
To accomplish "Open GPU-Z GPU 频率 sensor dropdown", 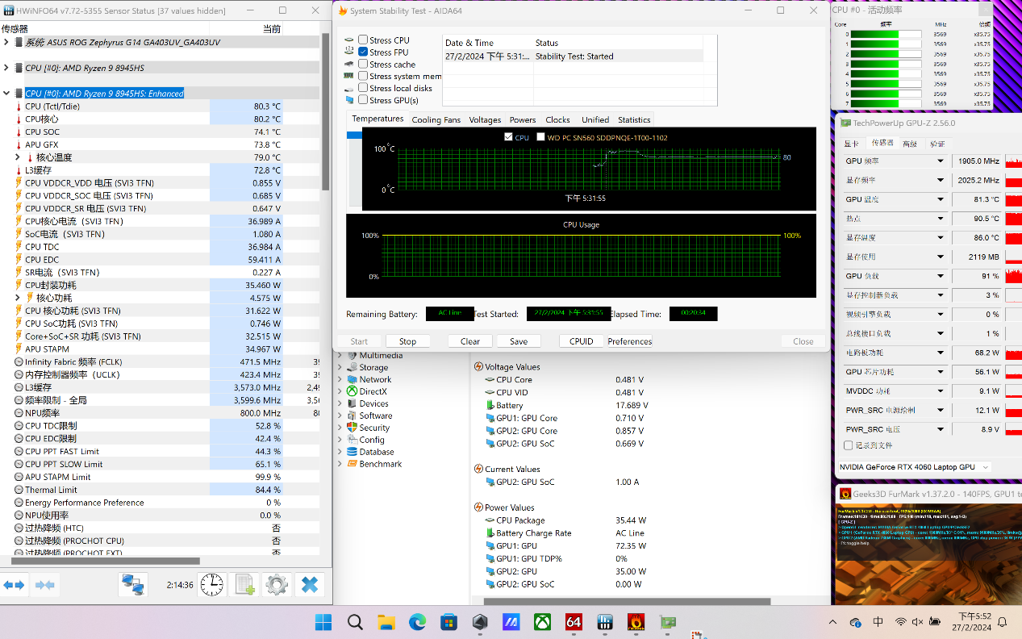I will [x=940, y=161].
